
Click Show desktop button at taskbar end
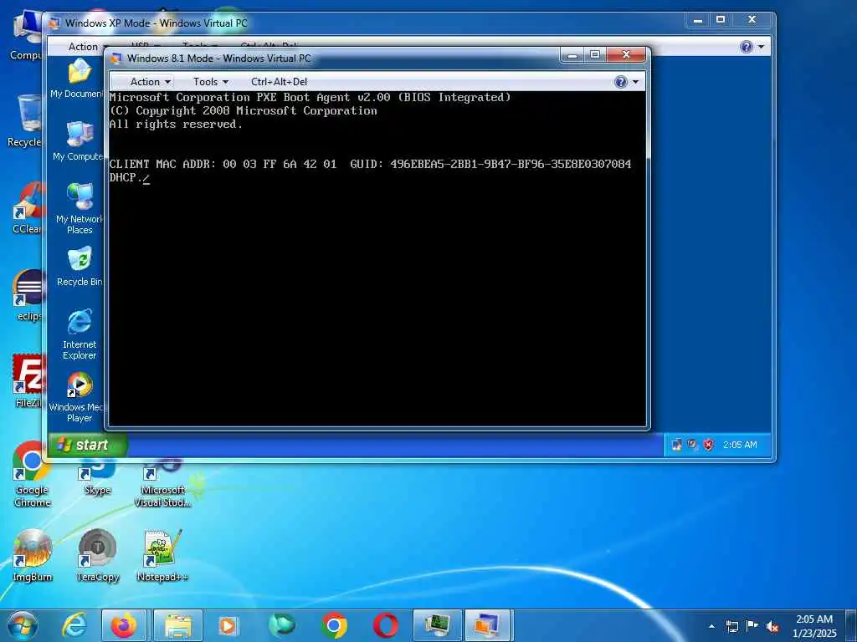tap(851, 625)
